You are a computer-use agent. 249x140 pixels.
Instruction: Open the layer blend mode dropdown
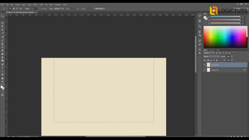(x=211, y=56)
